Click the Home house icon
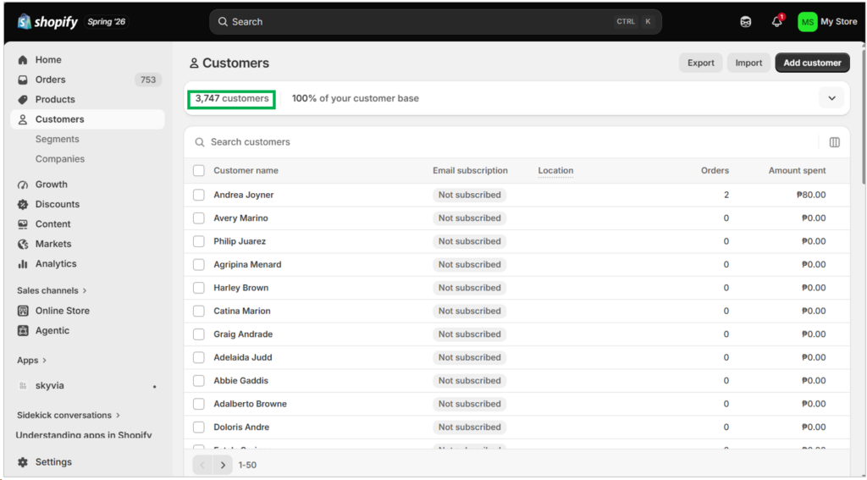Screen dimensions: 867x480 pyautogui.click(x=23, y=60)
